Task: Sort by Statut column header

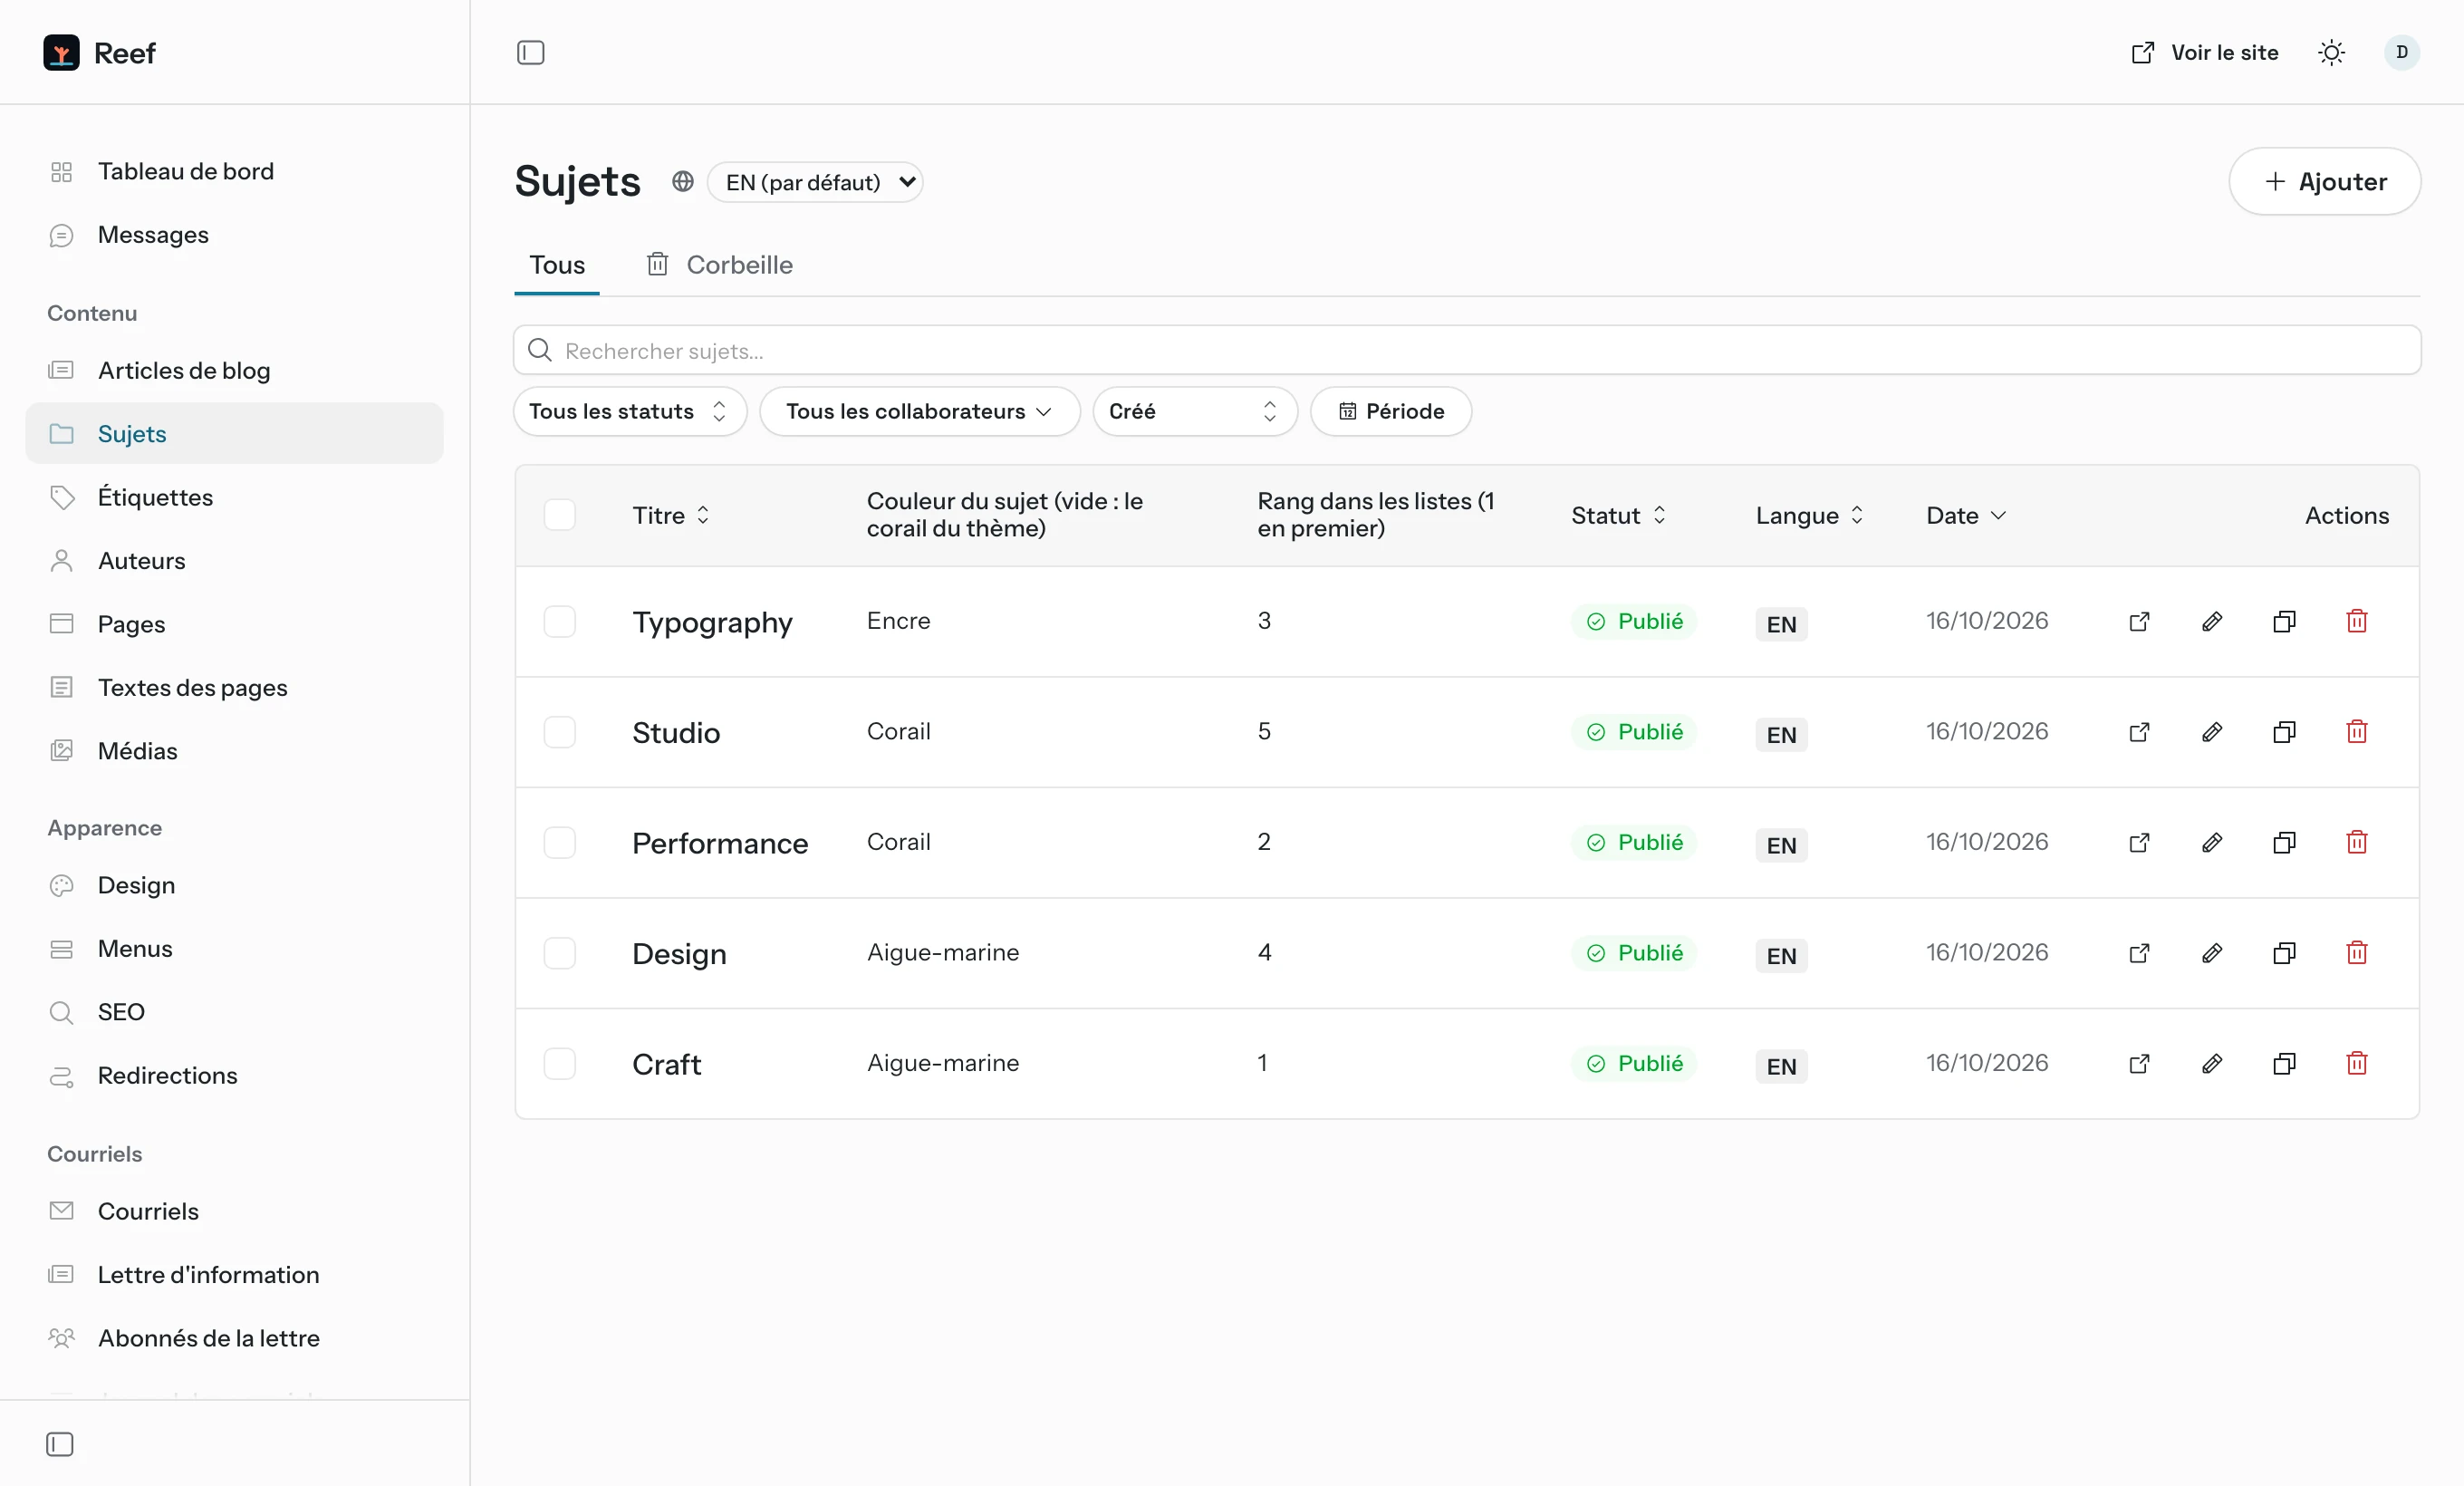Action: coord(1617,515)
